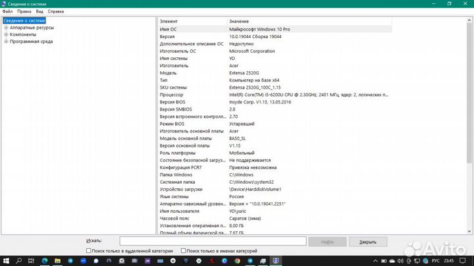The width and height of the screenshot is (474, 266).
Task: Select Аппаратные ресурсы tree item
Action: tap(32, 28)
